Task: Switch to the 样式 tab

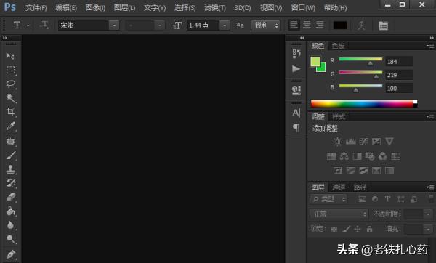Action: pos(339,117)
